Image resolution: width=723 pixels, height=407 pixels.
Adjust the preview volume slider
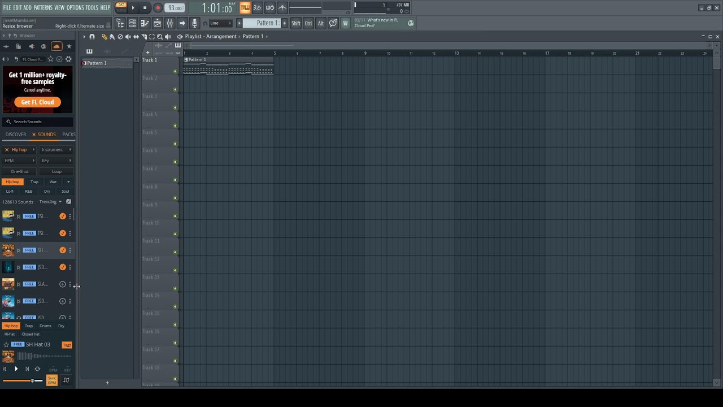pos(23,380)
